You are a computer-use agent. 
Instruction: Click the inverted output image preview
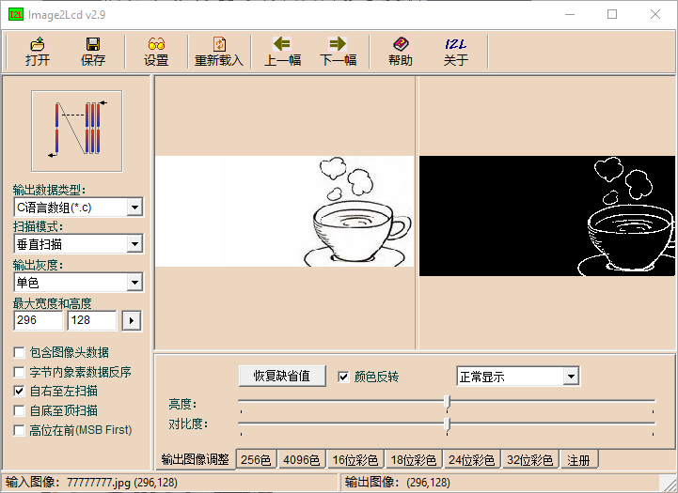pyautogui.click(x=547, y=216)
